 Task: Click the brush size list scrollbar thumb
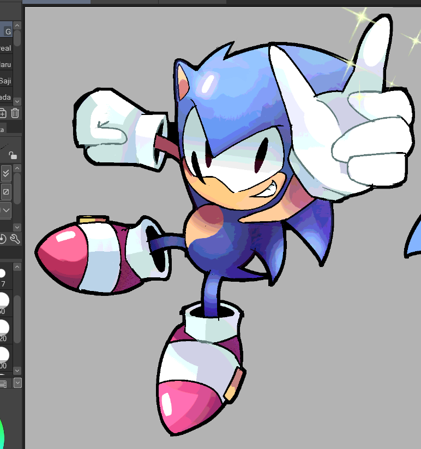tap(17, 319)
